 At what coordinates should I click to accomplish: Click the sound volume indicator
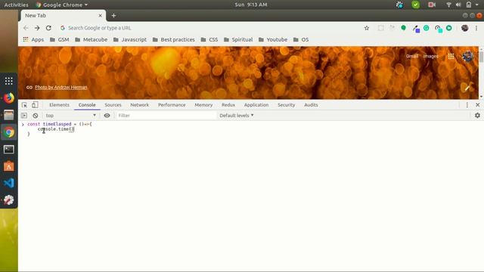coord(458,5)
